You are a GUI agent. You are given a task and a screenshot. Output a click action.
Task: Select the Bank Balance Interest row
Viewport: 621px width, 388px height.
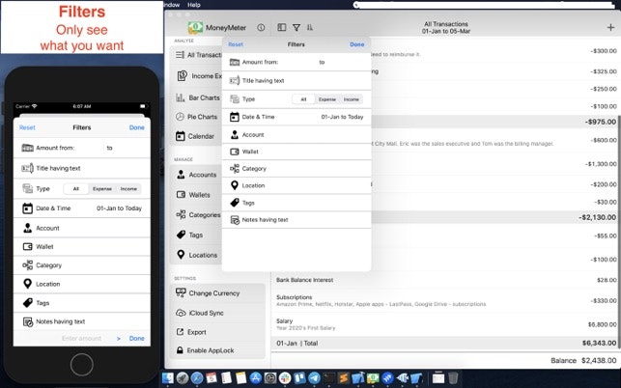(x=446, y=280)
